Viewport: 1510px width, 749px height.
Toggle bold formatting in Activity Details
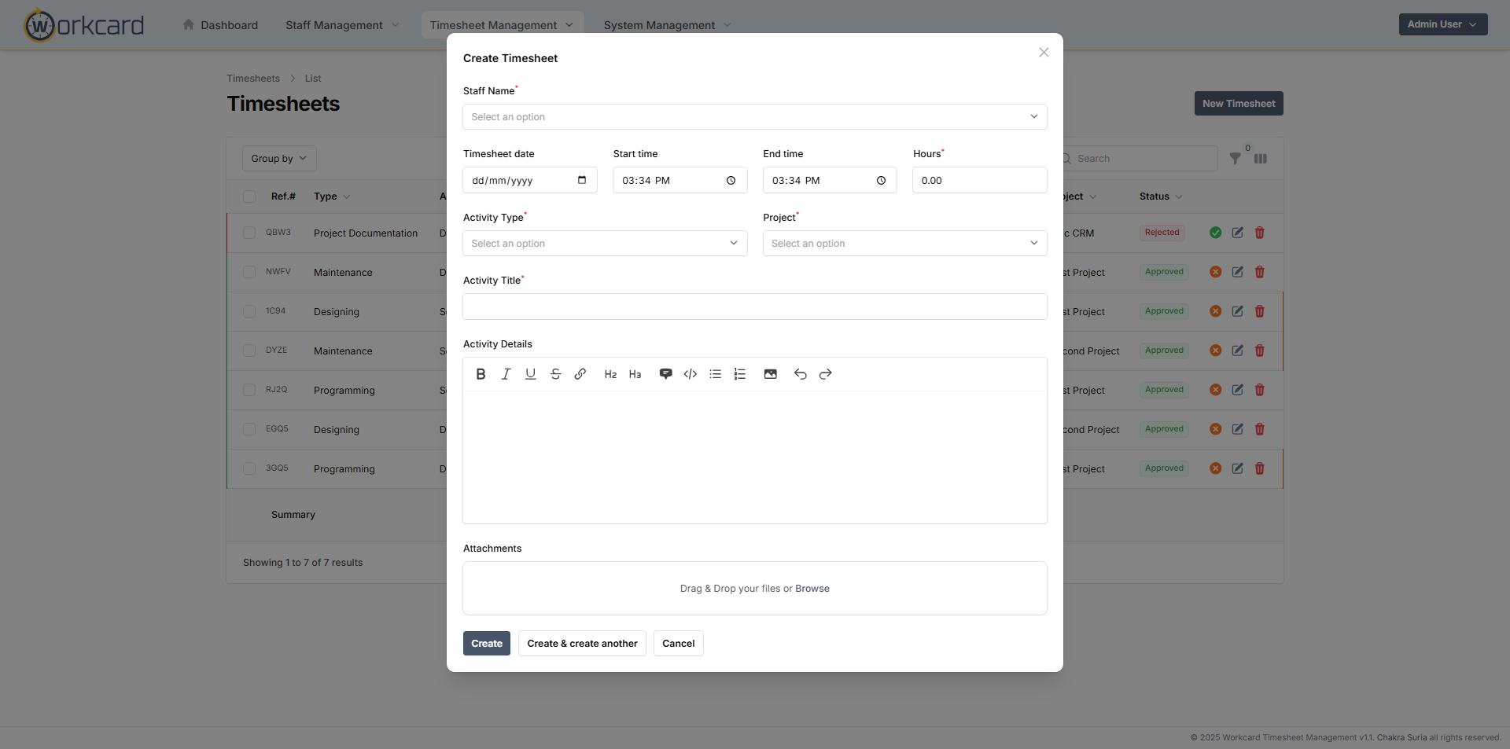[481, 374]
